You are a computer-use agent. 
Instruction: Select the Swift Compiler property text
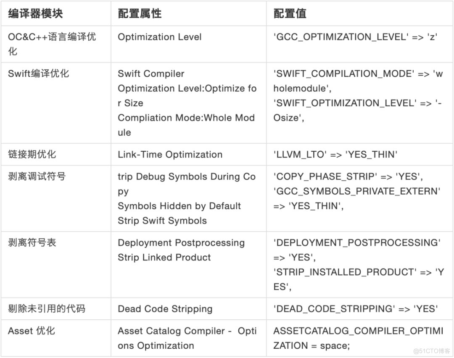[151, 74]
